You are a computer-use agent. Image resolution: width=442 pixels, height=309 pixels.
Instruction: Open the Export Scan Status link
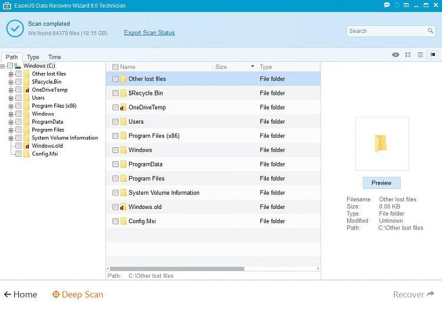(150, 32)
